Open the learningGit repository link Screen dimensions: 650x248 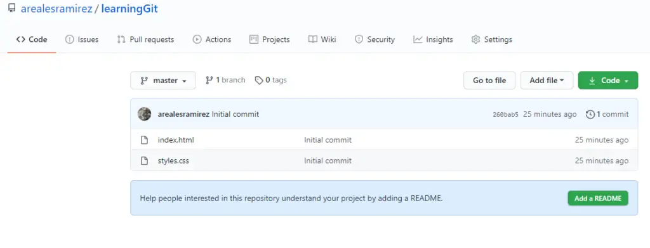(129, 9)
